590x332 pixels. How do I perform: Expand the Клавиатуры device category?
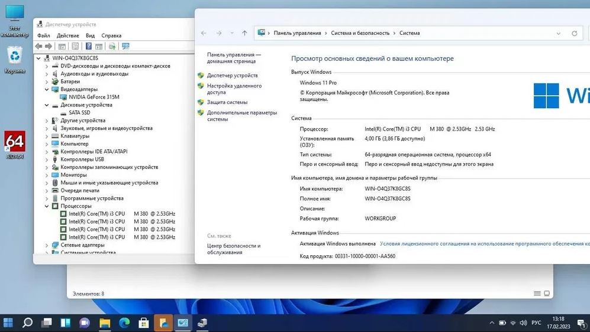[47, 136]
